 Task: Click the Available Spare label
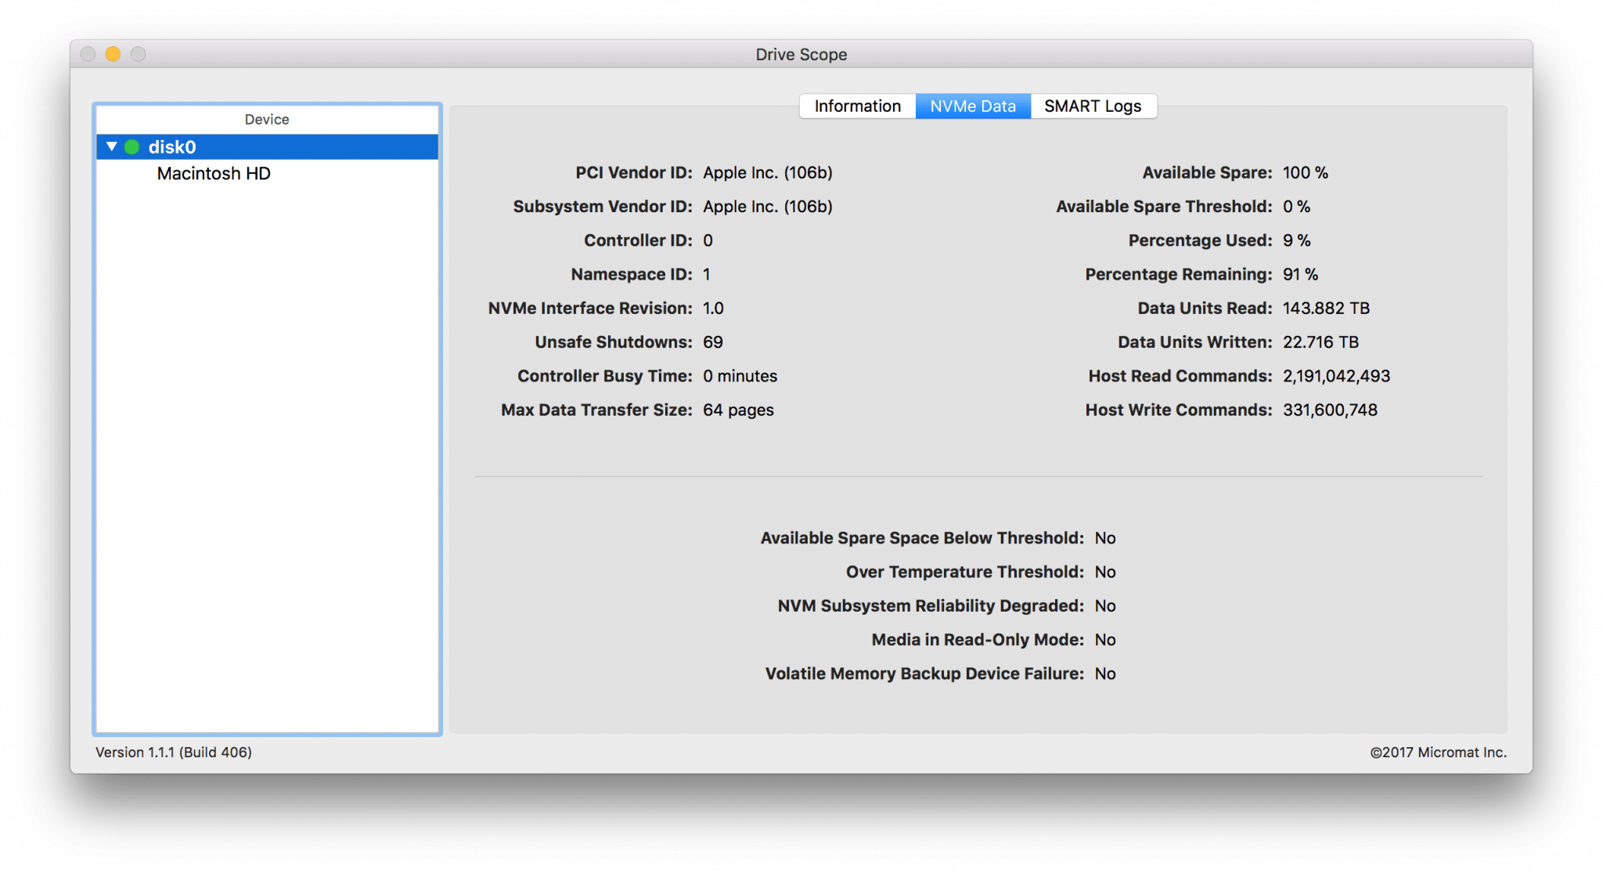point(1207,172)
